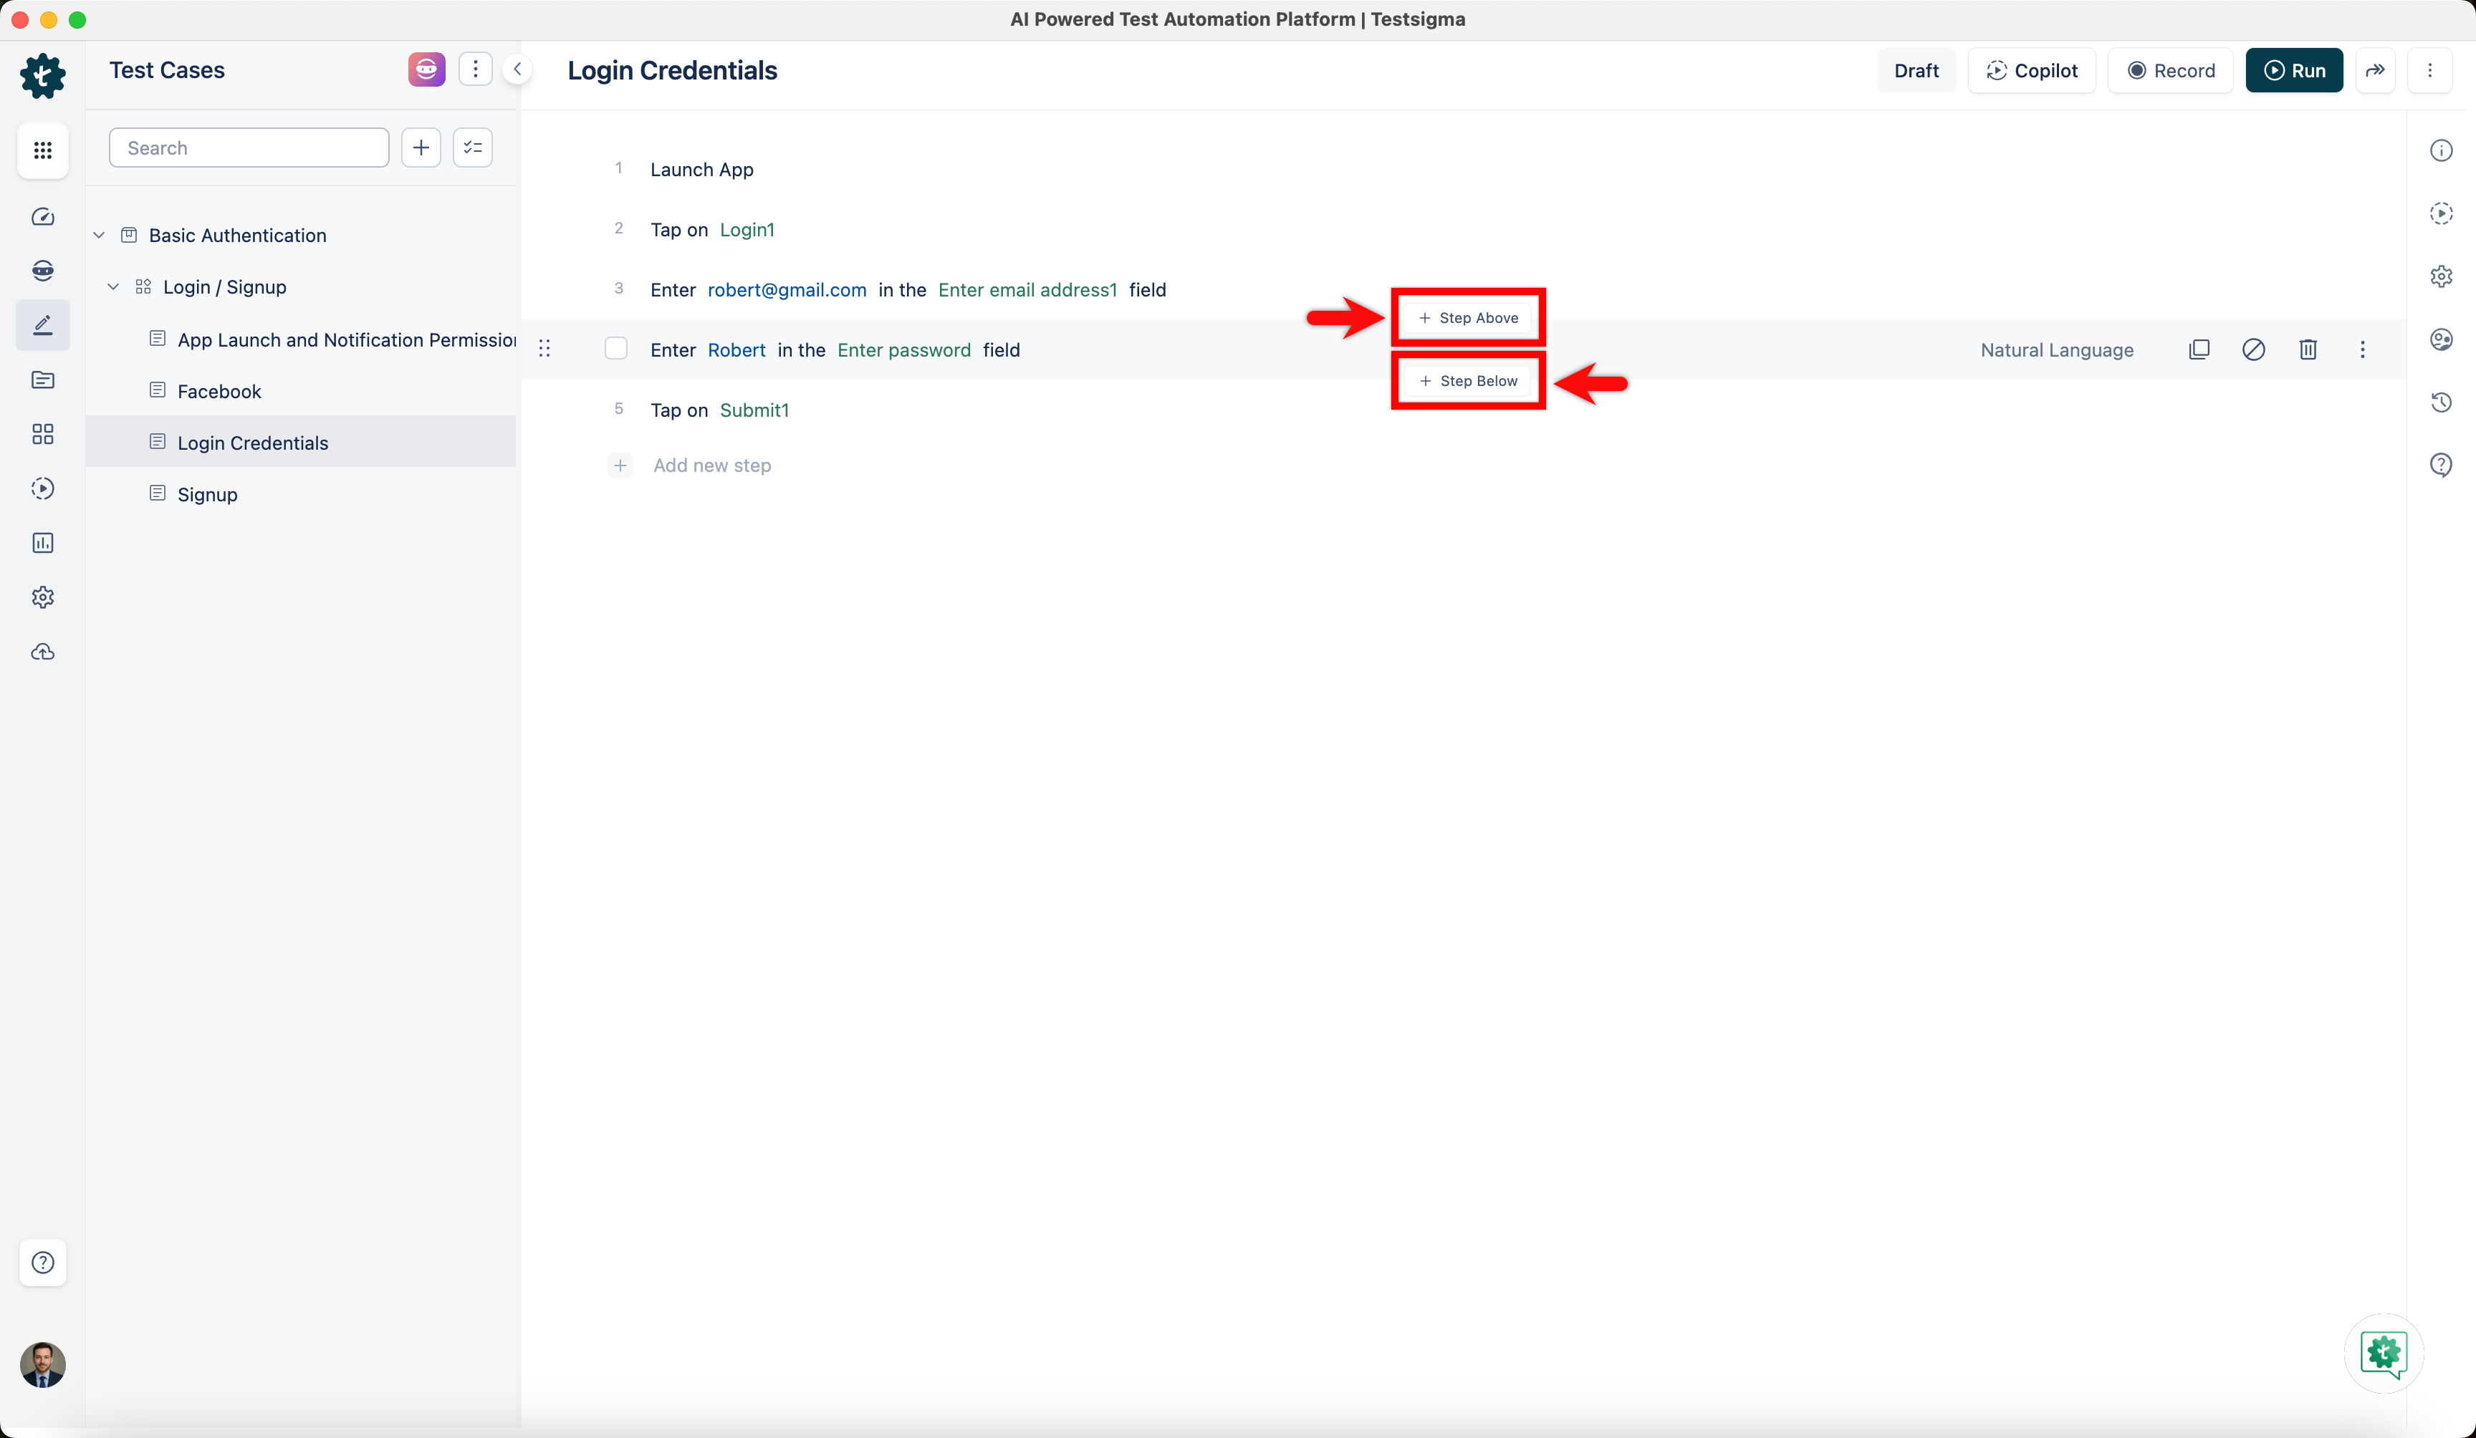The width and height of the screenshot is (2476, 1438).
Task: Open the Signup test case
Action: point(207,494)
